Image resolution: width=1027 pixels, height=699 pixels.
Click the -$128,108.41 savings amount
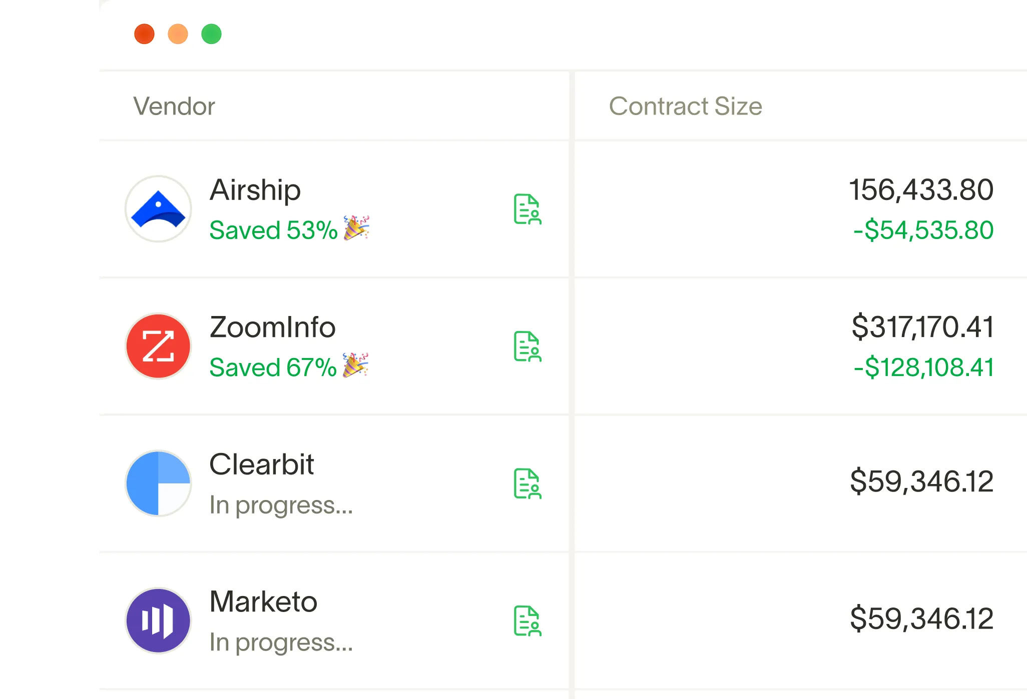click(x=924, y=368)
